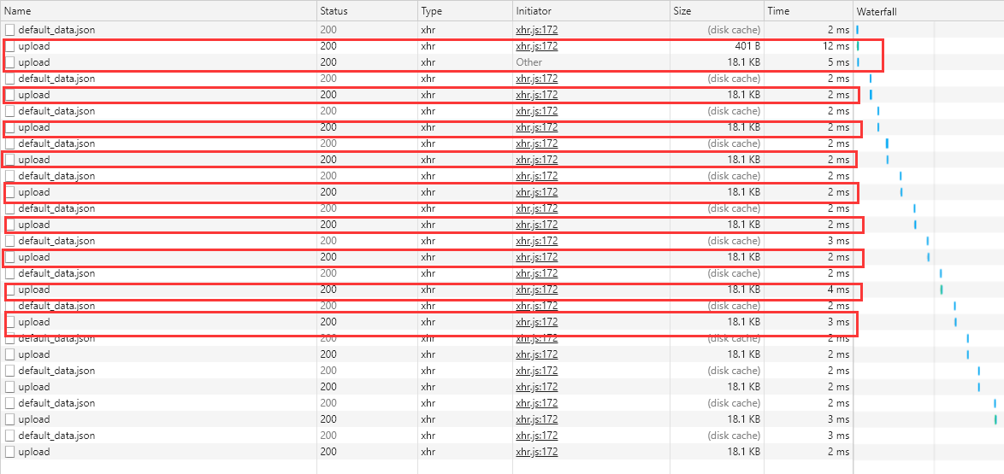Click the Other initiator cell
Screen dimensions: 1004x474
(x=529, y=62)
